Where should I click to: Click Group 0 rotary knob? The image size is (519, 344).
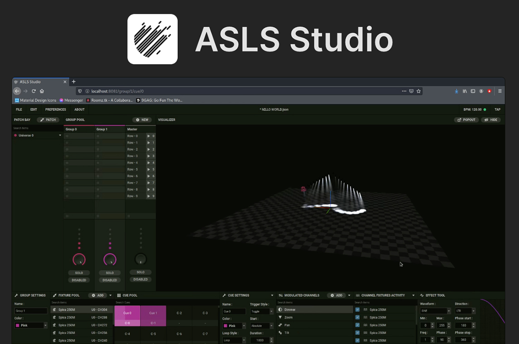point(79,259)
